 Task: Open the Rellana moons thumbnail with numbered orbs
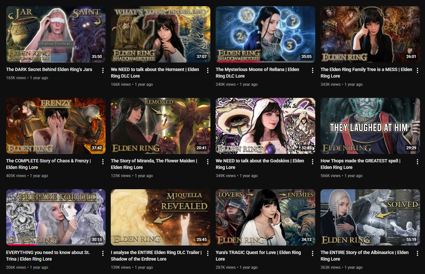266,34
